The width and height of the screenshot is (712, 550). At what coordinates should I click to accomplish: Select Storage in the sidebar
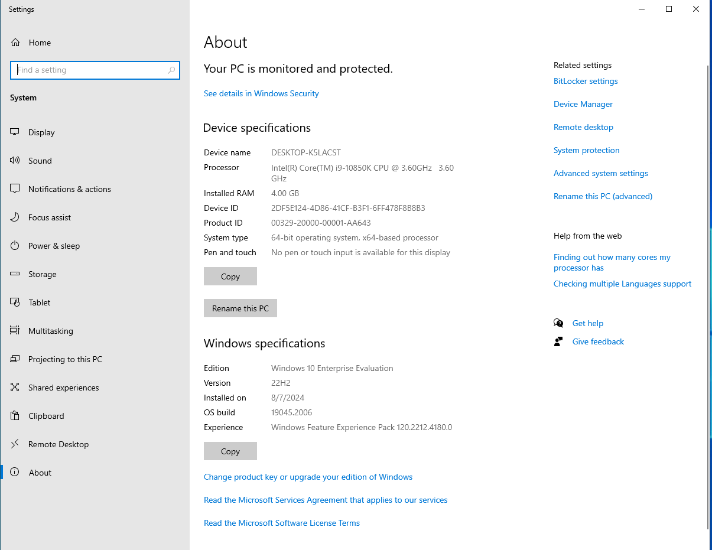pos(95,274)
